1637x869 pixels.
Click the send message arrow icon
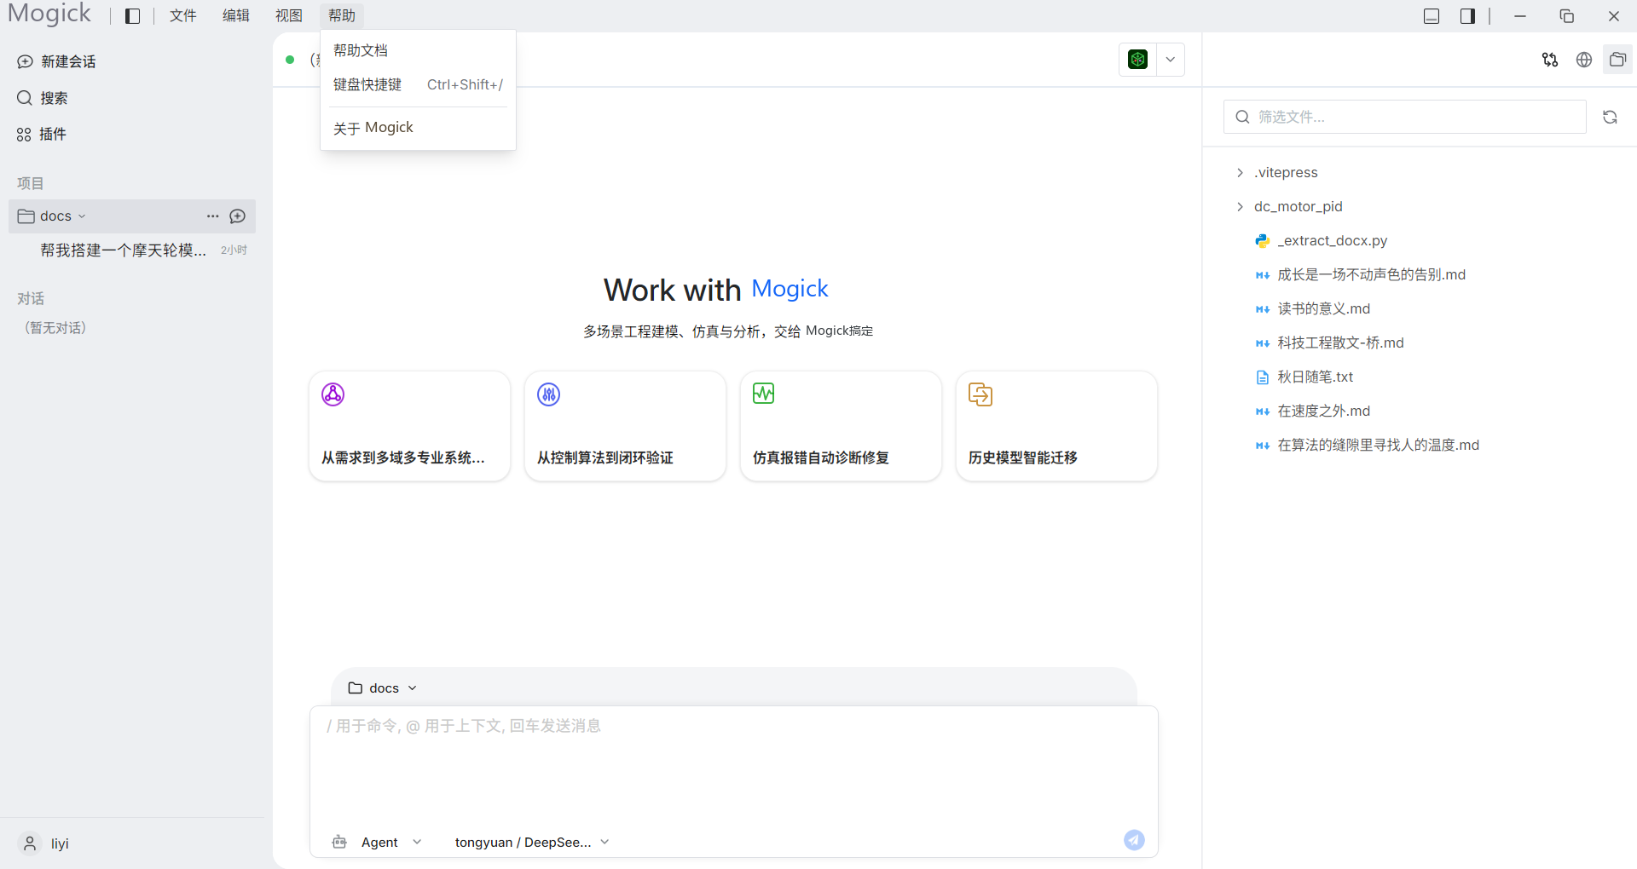pos(1134,840)
